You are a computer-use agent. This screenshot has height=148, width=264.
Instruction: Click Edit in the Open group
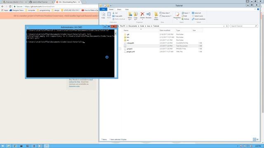(184, 16)
